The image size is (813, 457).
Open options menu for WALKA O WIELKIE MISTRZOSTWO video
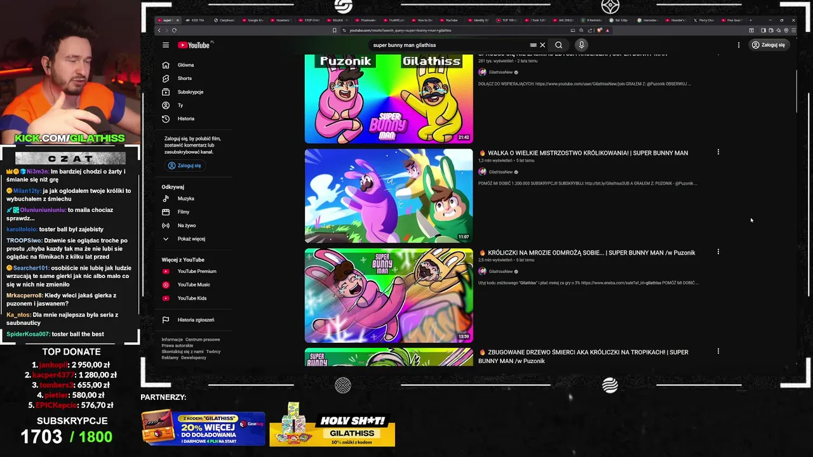[x=718, y=152]
